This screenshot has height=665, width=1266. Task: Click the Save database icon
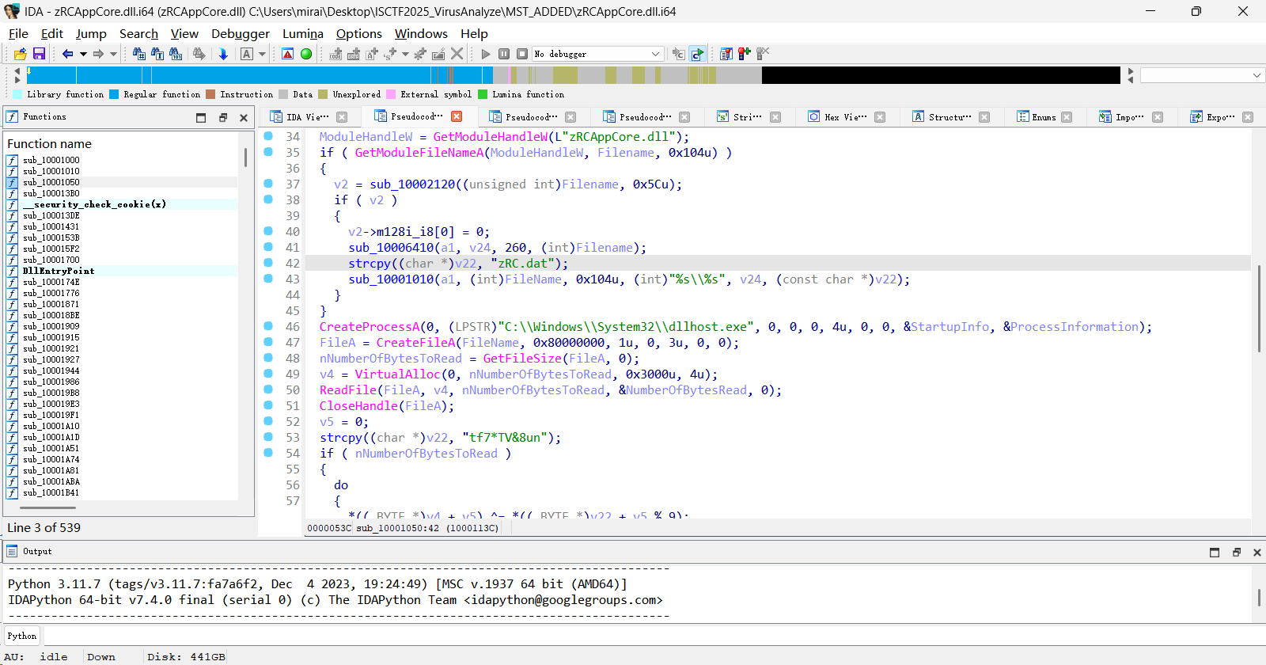click(39, 54)
